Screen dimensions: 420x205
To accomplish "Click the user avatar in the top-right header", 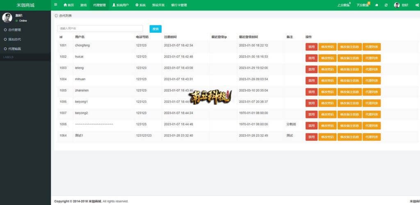I will point(397,5).
